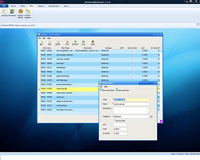Click New in Item Master toolbar
200x160 pixels.
(x=42, y=43)
